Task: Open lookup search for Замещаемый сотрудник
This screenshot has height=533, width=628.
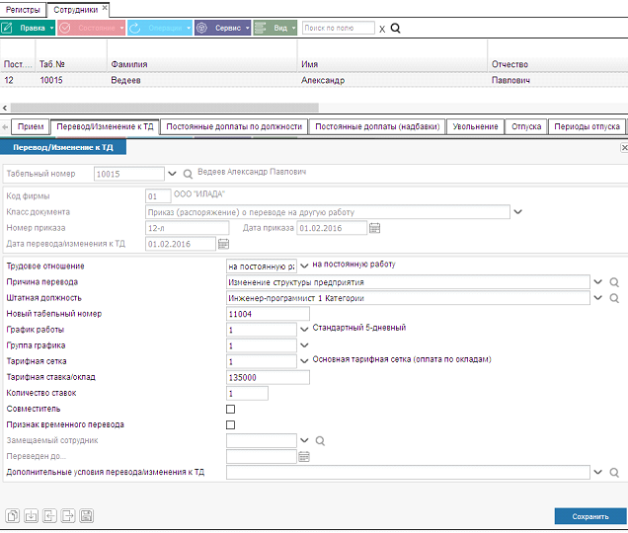Action: (x=320, y=441)
